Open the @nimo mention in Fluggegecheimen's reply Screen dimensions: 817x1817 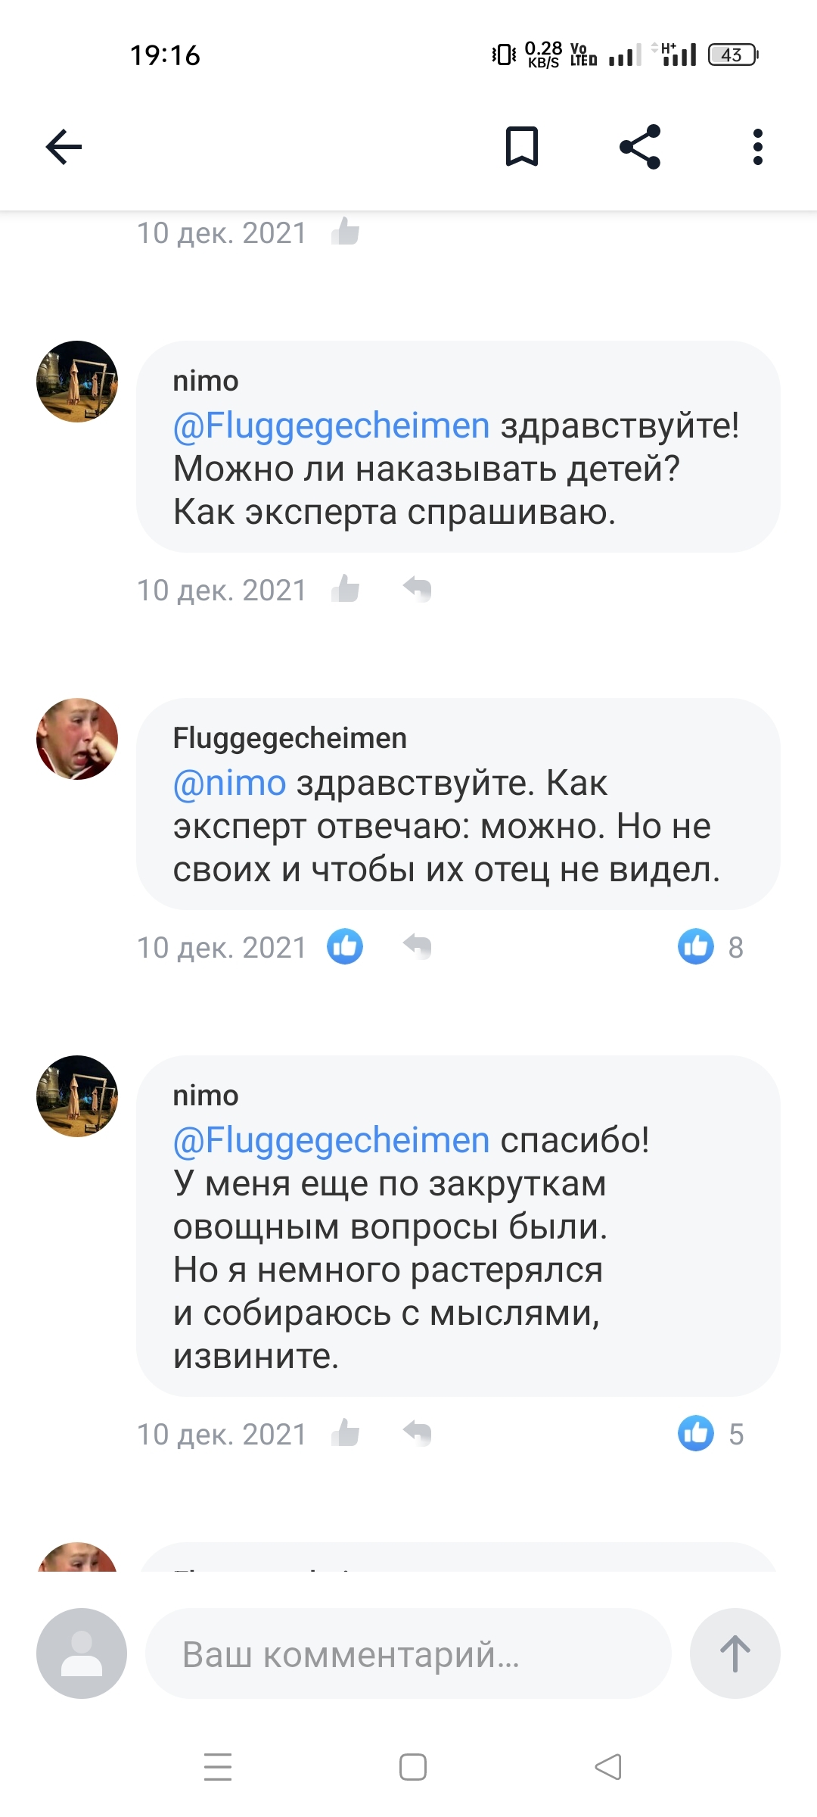click(229, 783)
